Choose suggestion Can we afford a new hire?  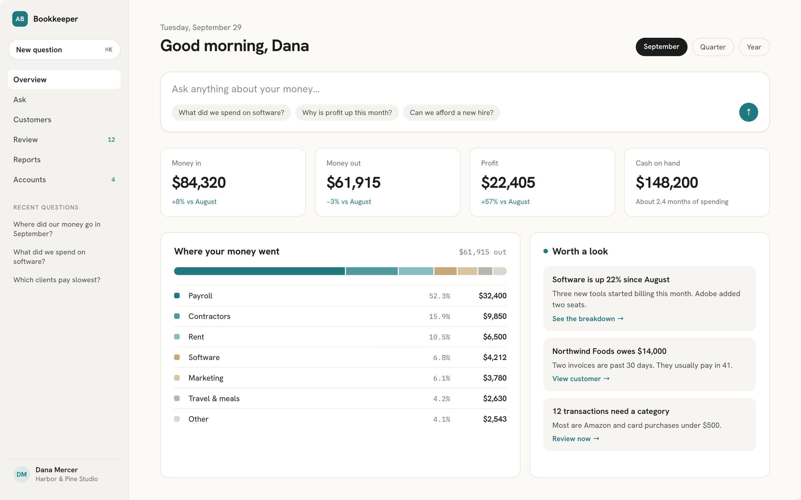pos(451,112)
